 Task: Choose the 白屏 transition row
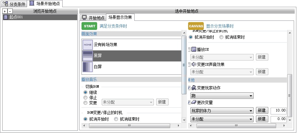click(132, 67)
